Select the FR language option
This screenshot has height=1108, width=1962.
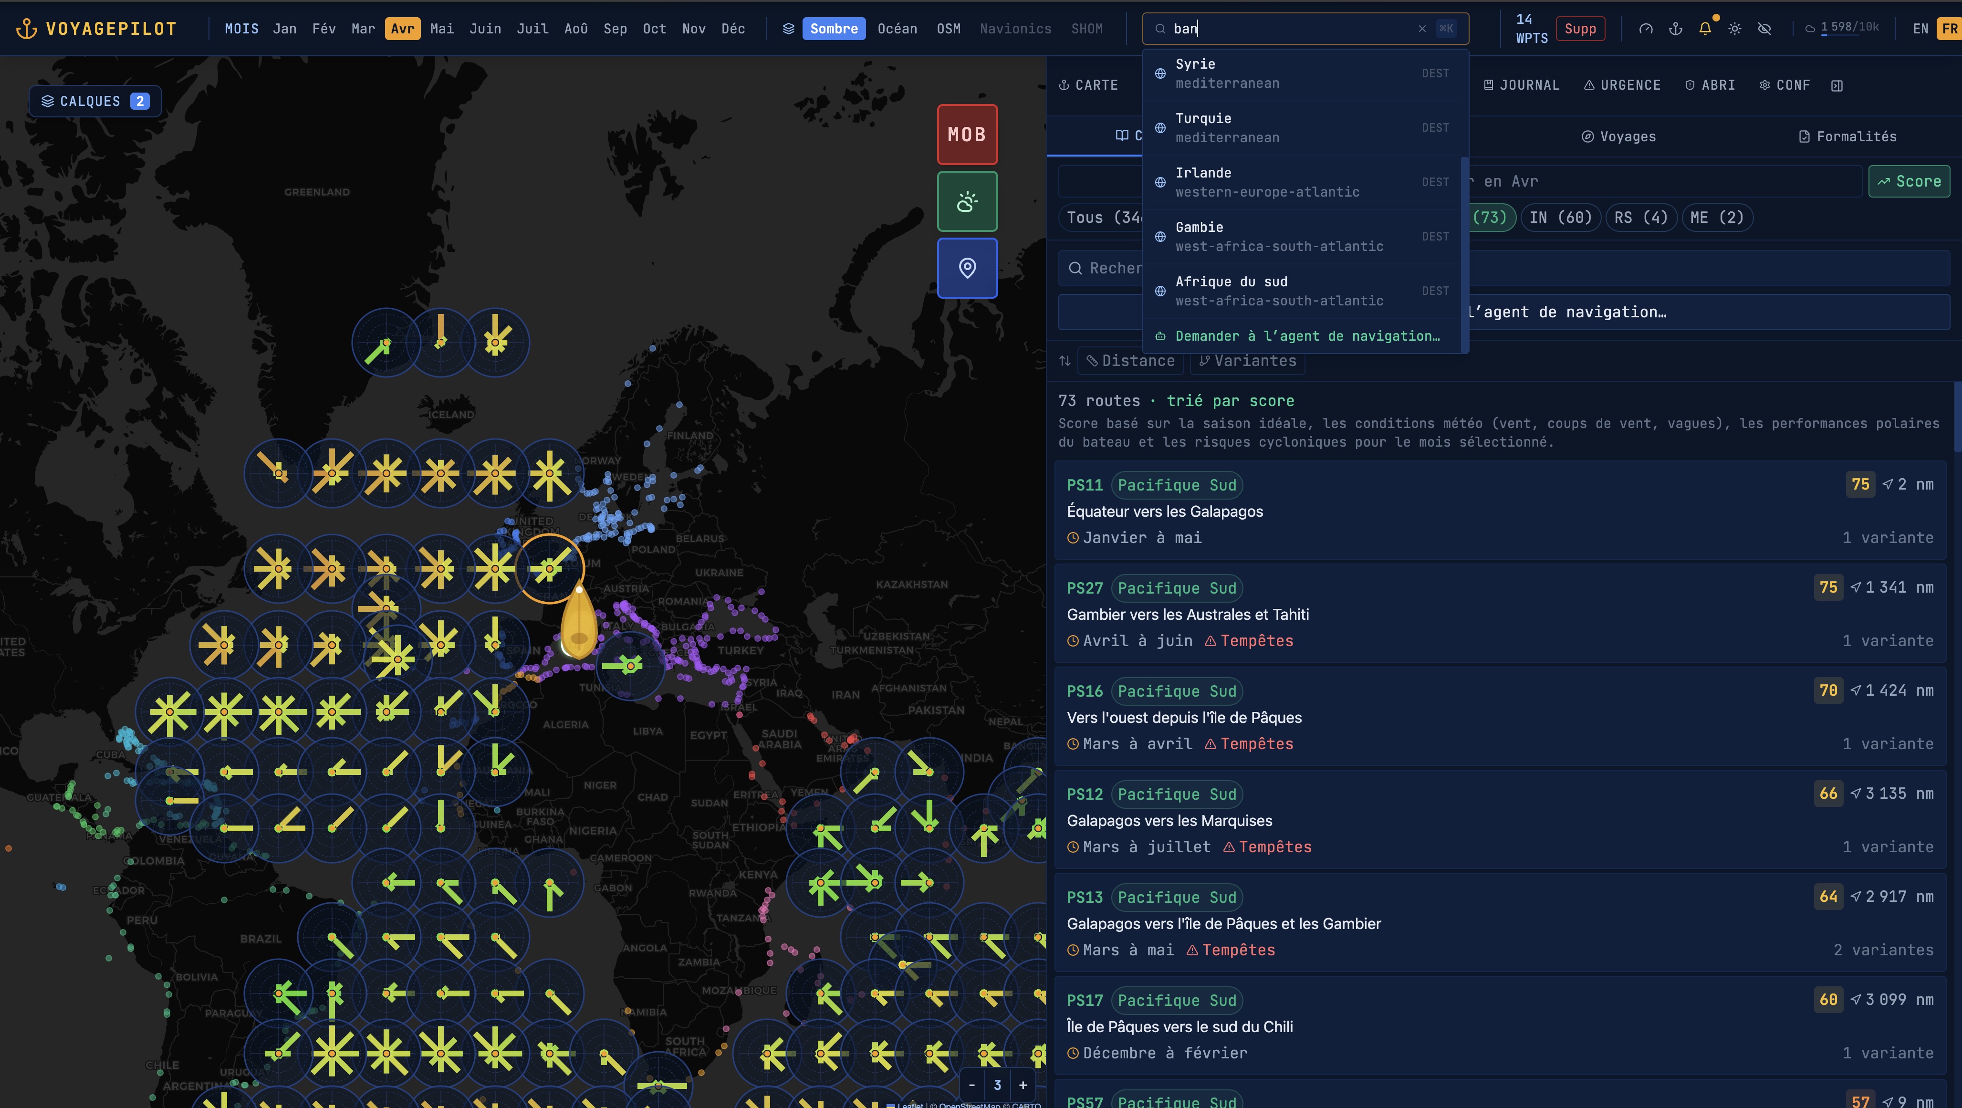point(1949,29)
